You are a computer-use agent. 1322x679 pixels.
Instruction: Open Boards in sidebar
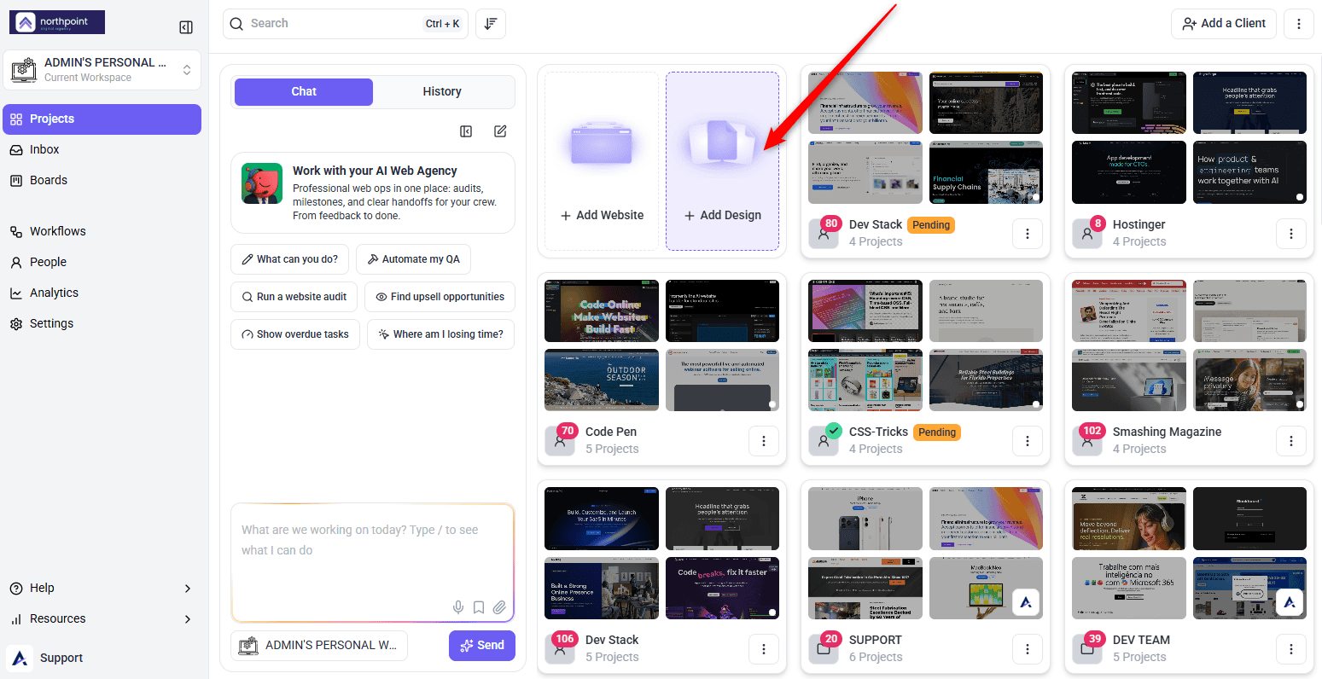(102, 180)
